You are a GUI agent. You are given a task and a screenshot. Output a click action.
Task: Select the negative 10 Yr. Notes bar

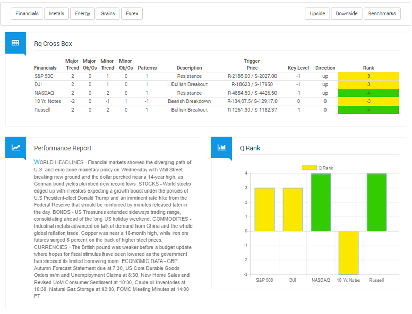click(x=349, y=253)
